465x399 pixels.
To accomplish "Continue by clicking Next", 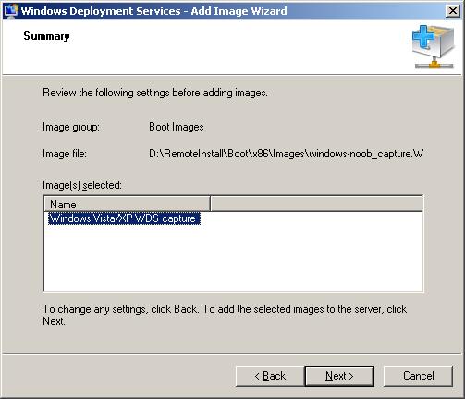I will (339, 376).
